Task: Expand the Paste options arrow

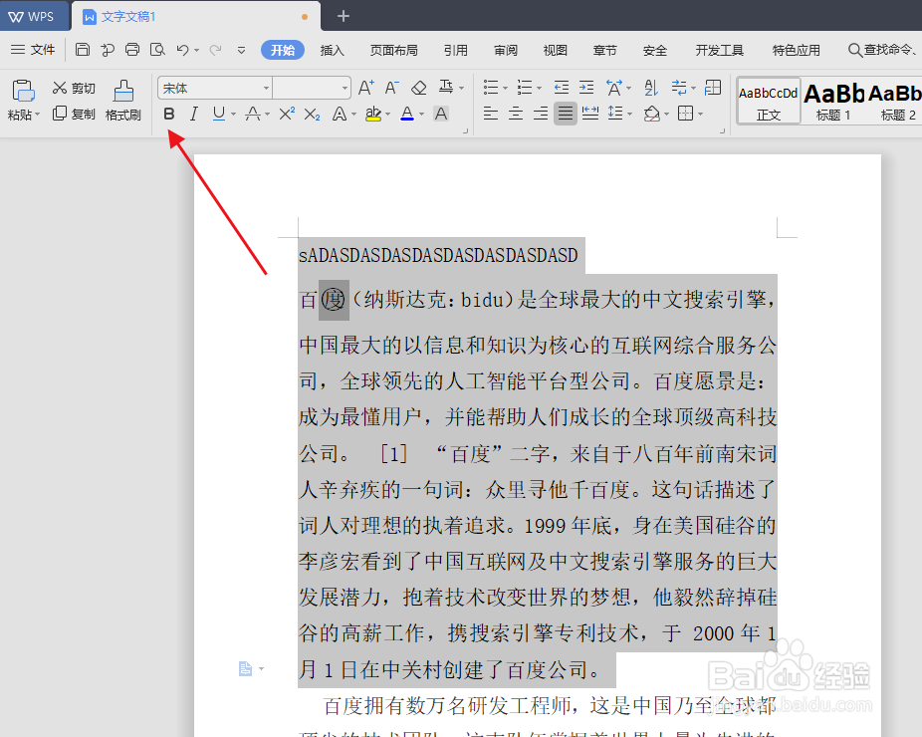Action: (x=37, y=115)
